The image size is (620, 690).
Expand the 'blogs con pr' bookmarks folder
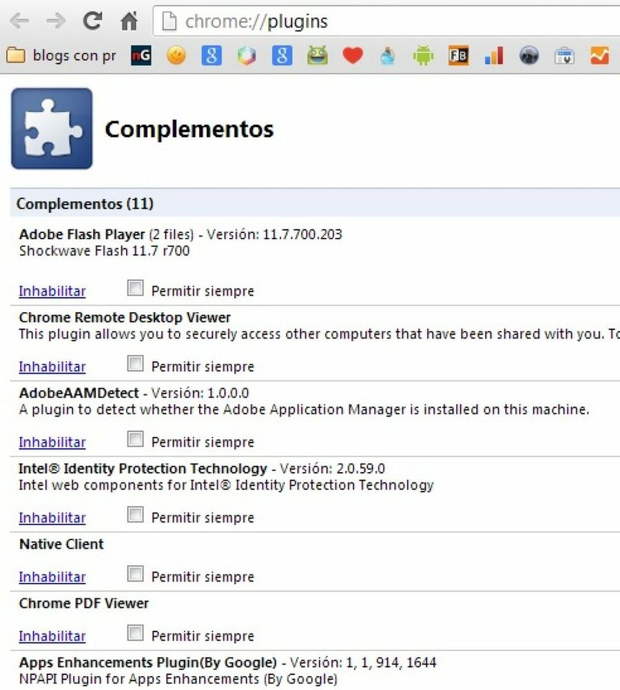(61, 56)
